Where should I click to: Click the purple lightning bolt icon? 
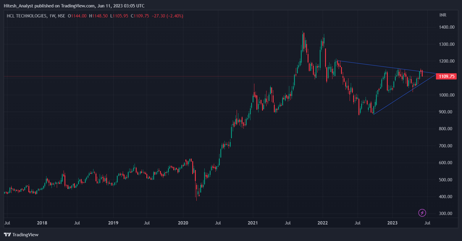pos(422,213)
